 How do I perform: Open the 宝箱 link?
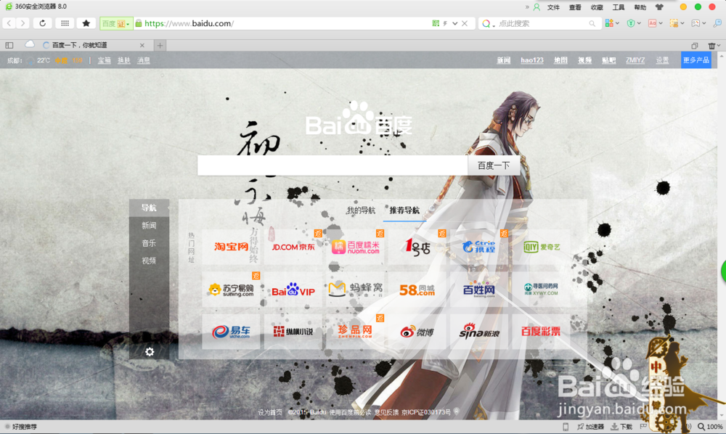(104, 60)
